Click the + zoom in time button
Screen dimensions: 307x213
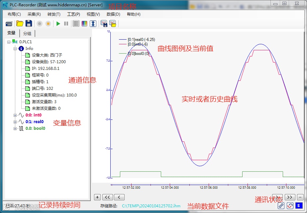97,197
